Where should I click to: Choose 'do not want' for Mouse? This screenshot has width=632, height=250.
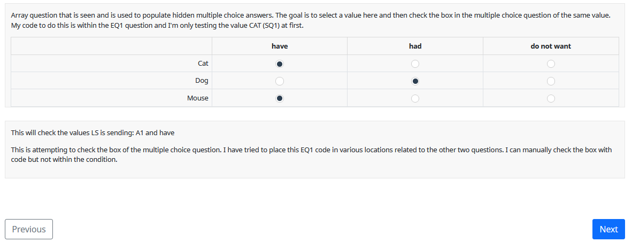[x=551, y=98]
